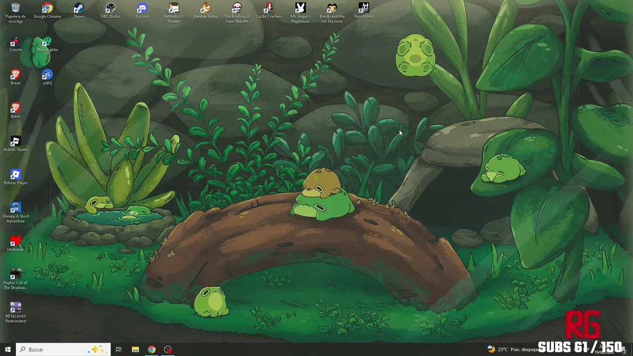The width and height of the screenshot is (633, 356).
Task: Select Bendy and the Ink Machine icon
Action: point(332,13)
